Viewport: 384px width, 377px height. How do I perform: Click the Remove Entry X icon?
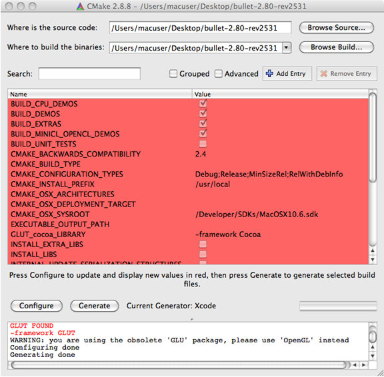323,73
